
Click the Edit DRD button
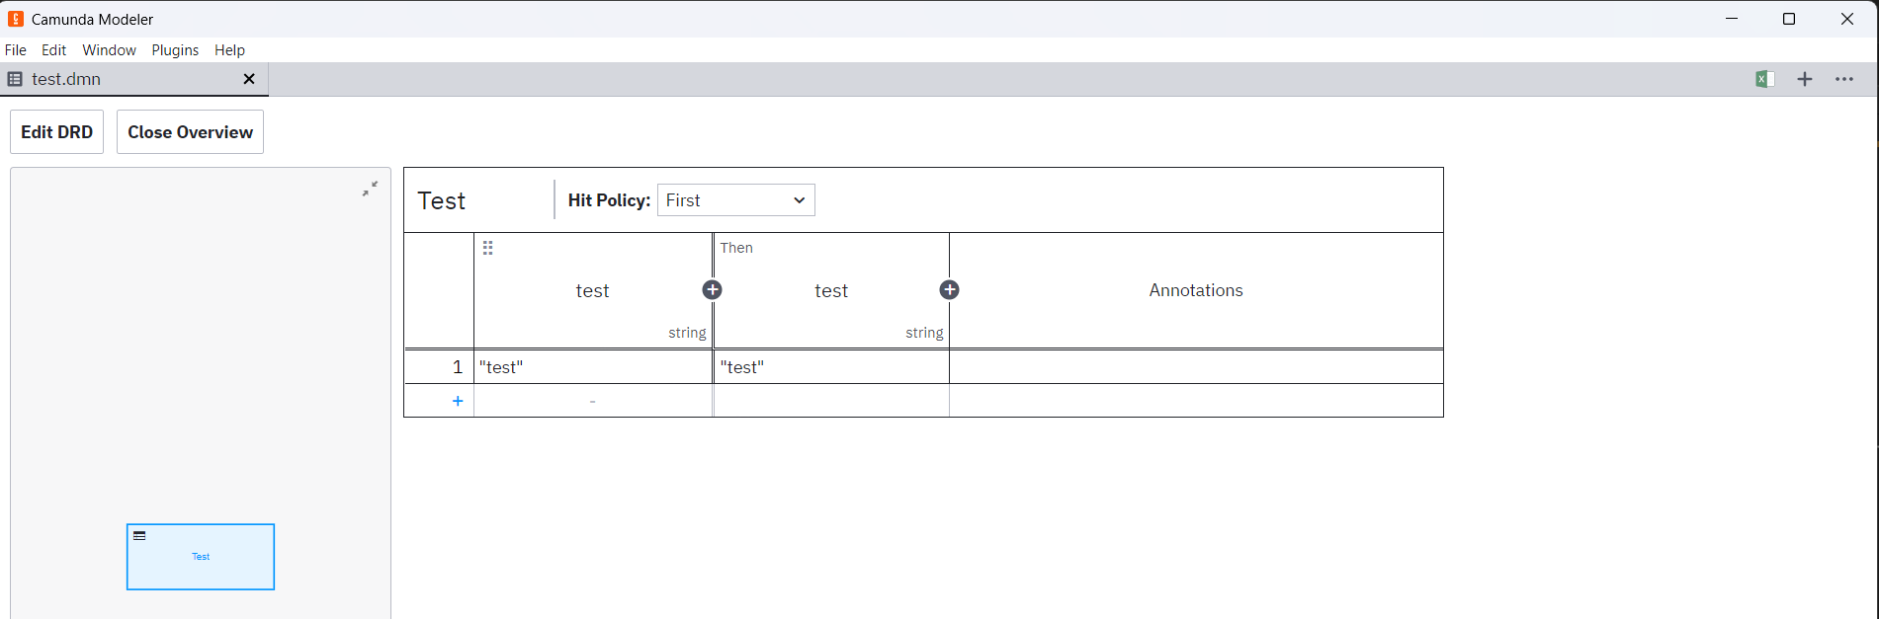click(x=56, y=132)
